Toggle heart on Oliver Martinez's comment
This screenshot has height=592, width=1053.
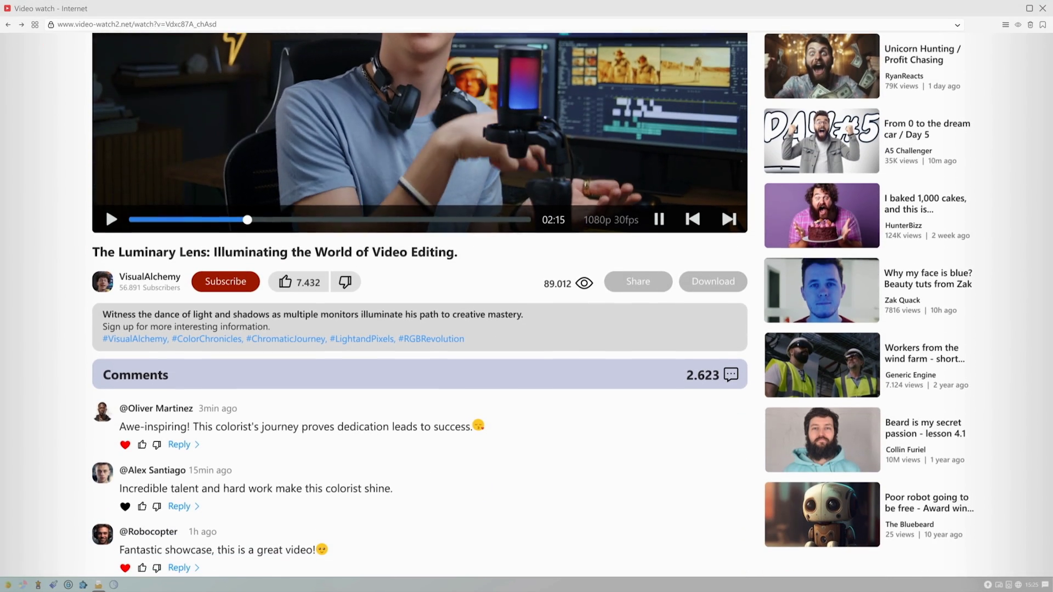[125, 445]
